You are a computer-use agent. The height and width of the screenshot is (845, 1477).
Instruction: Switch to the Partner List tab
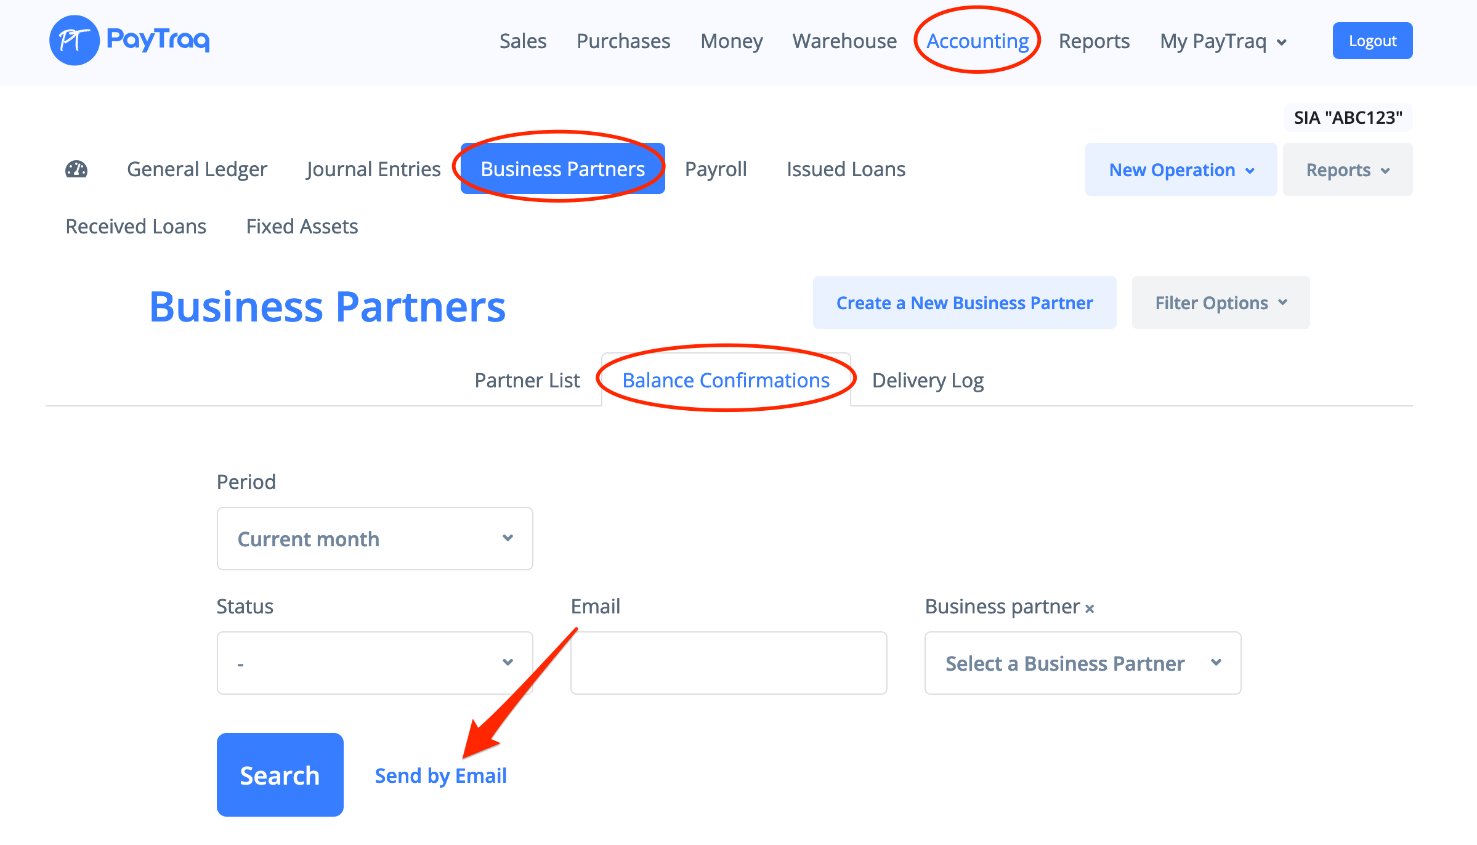[x=527, y=381]
